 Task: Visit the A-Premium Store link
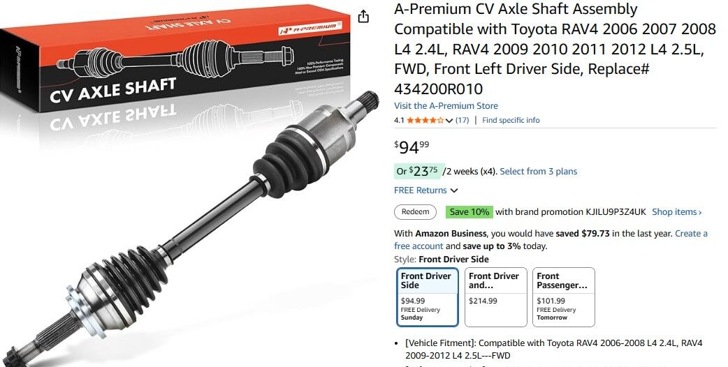click(446, 105)
